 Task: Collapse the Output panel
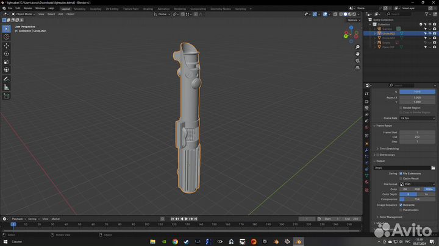coord(379,161)
